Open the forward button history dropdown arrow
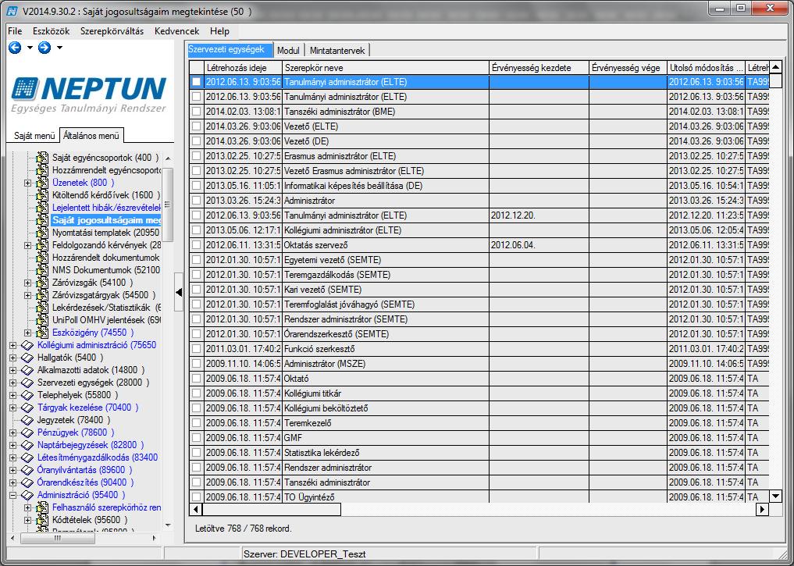The image size is (794, 566). [59, 48]
